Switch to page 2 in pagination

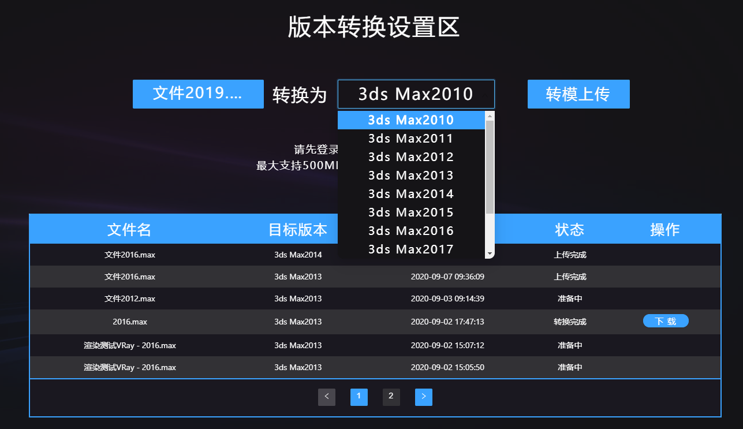[391, 397]
